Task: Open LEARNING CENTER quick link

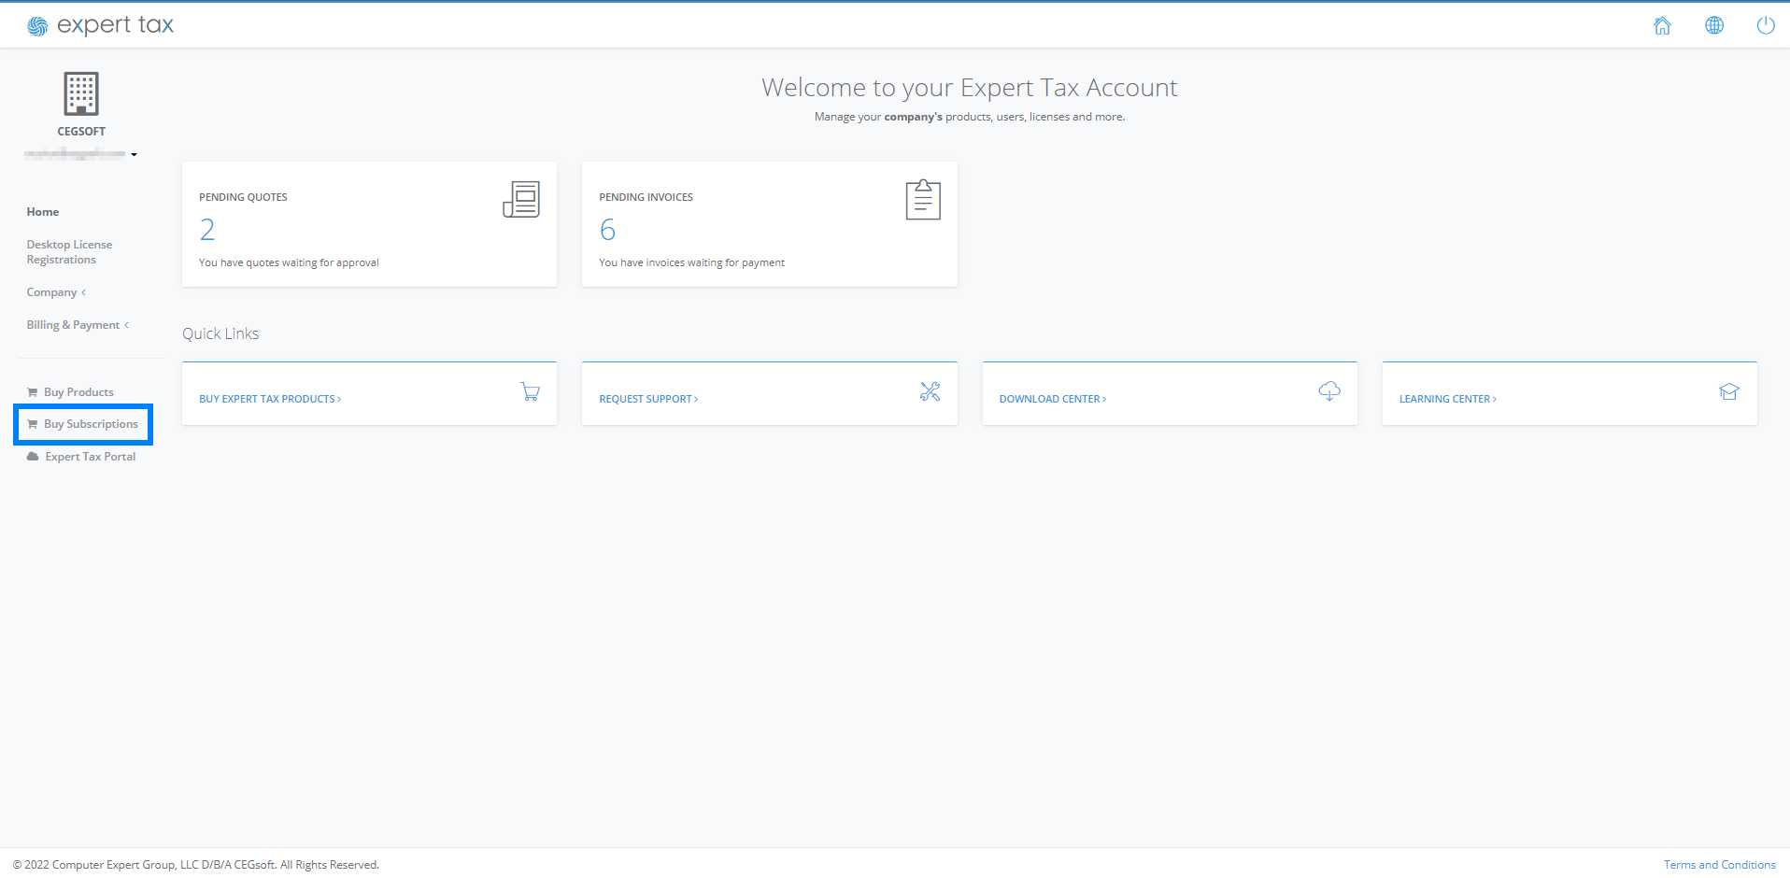Action: click(x=1448, y=399)
